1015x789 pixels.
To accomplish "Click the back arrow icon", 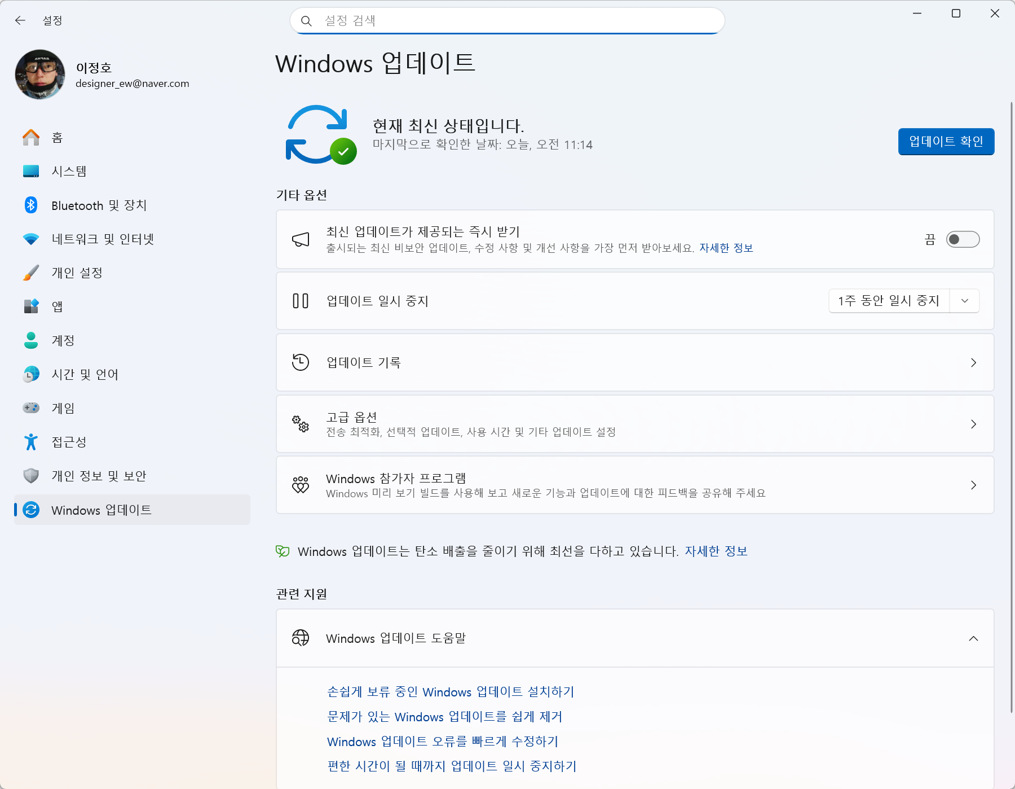I will (20, 20).
